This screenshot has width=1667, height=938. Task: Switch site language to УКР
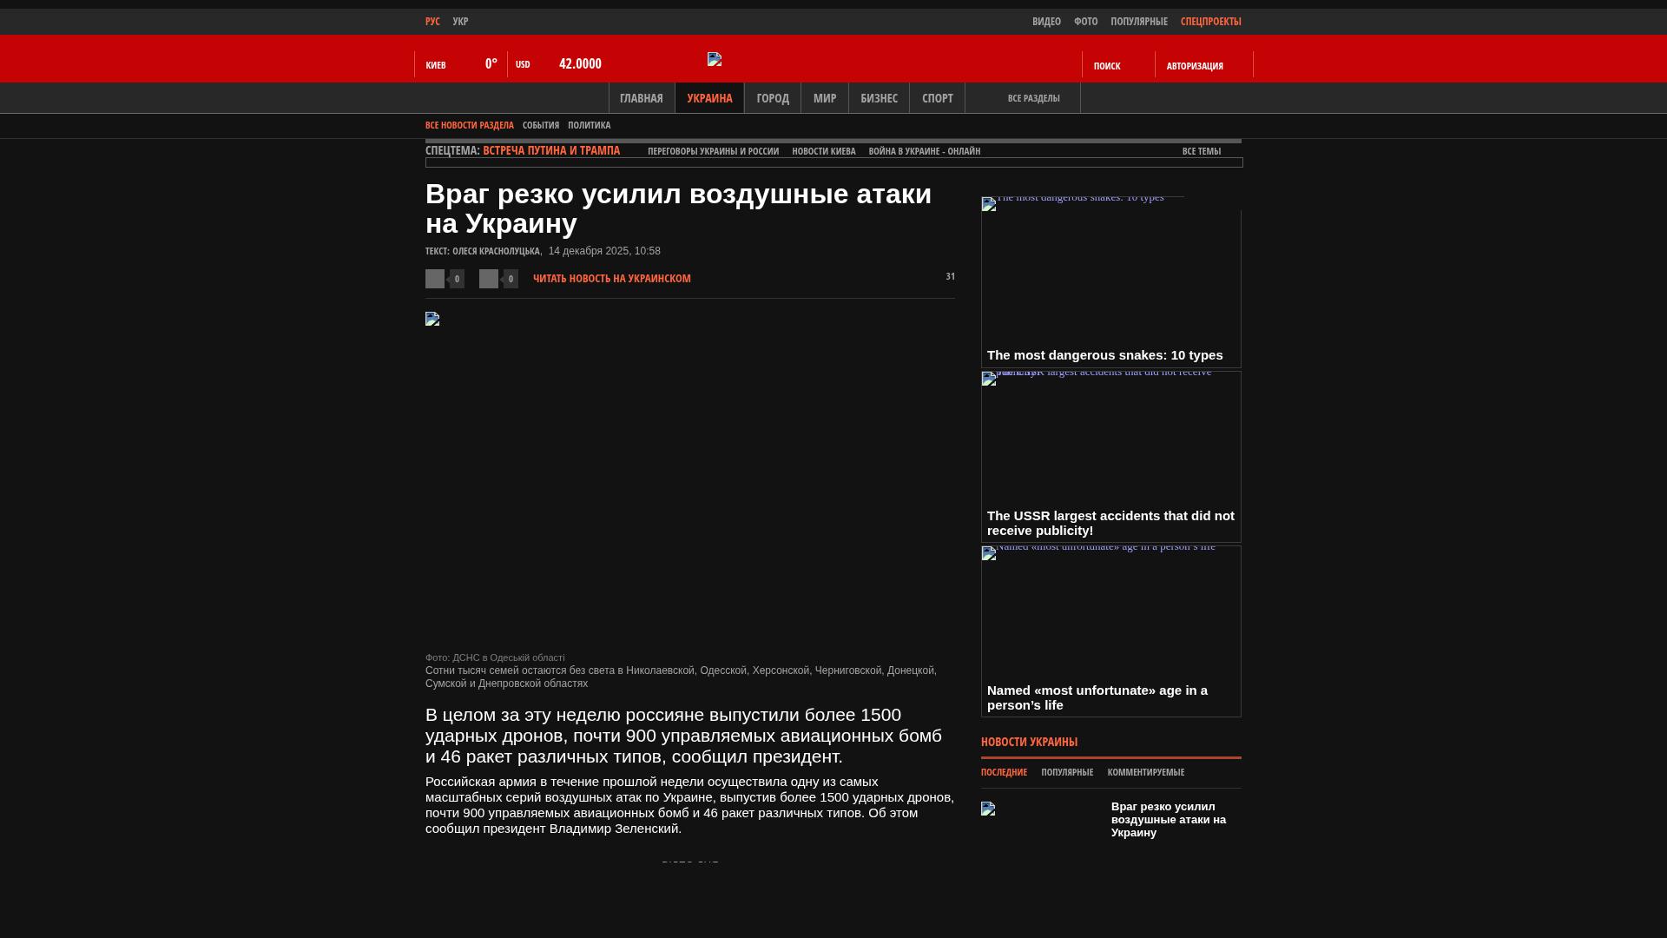tap(460, 21)
